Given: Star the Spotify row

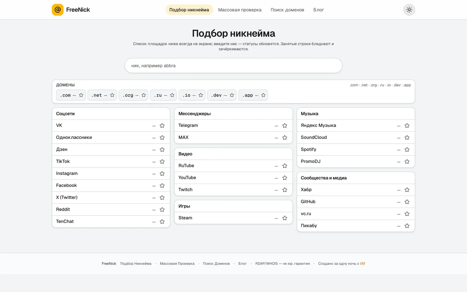Looking at the screenshot, I should pos(407,150).
